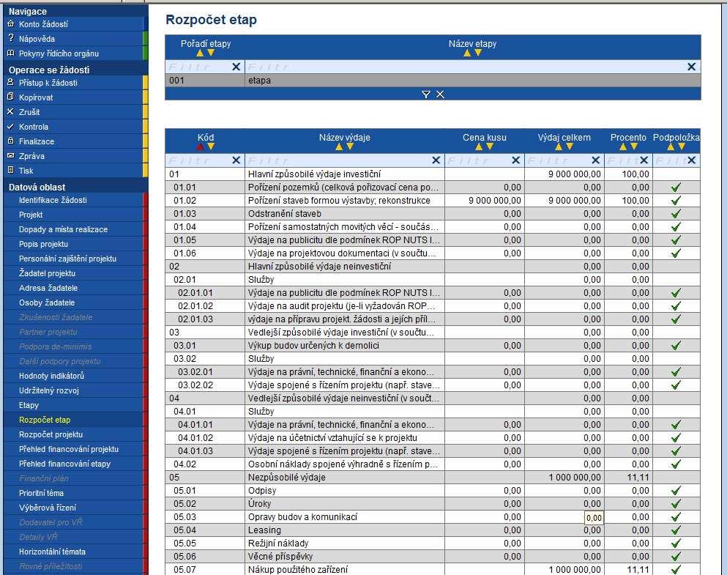Click the lock icon beside Finalizace
The image size is (727, 575).
pos(11,141)
